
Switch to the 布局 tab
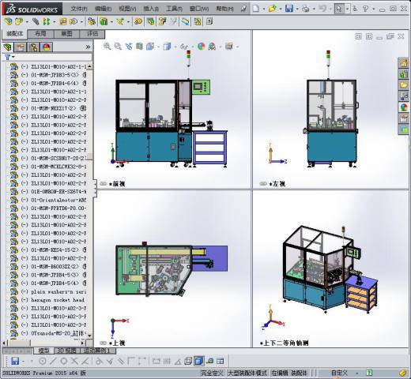40,33
